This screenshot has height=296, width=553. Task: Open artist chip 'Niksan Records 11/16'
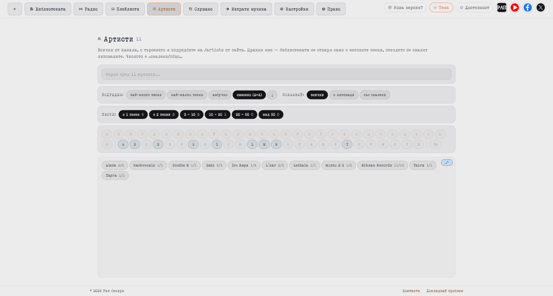383,166
